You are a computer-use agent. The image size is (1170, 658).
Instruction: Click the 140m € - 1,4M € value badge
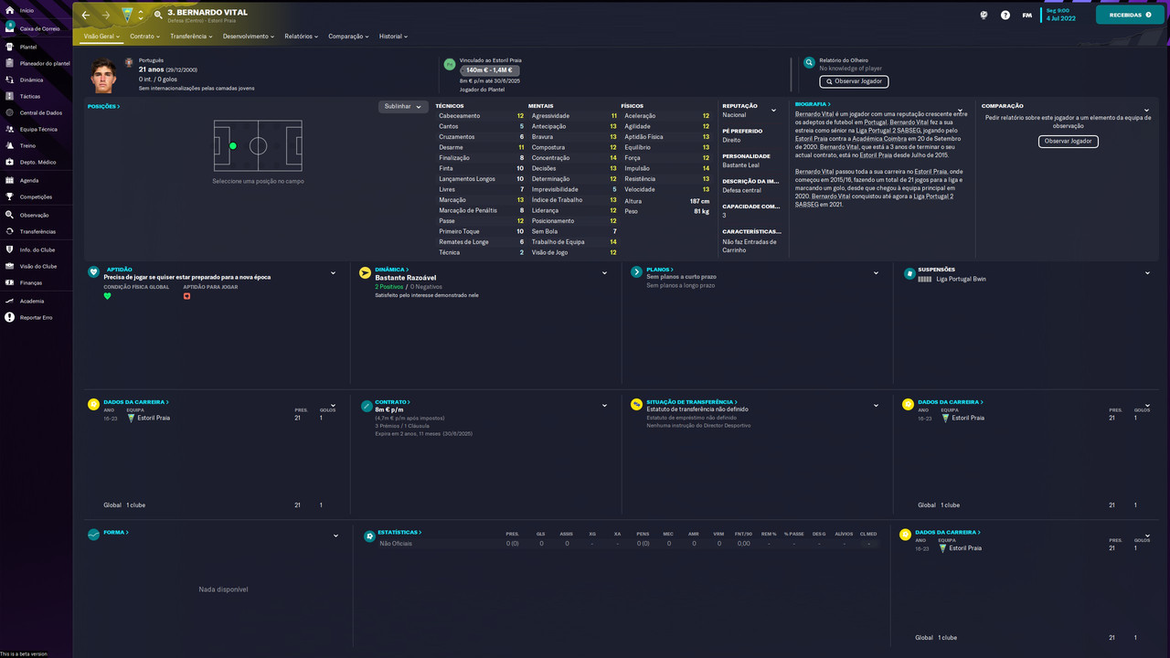coord(489,70)
